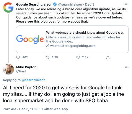
Task: Open the more options menu on Mike Payton reply
Action: pos(127,67)
